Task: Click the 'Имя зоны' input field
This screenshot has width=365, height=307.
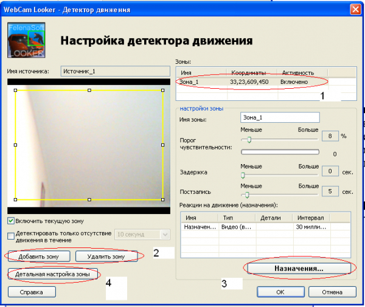Action: click(x=280, y=117)
